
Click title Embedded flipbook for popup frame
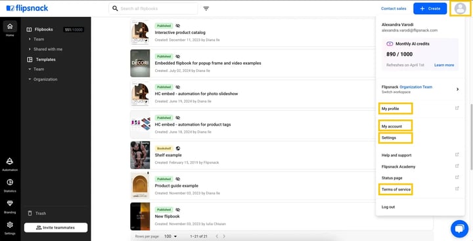(208, 63)
